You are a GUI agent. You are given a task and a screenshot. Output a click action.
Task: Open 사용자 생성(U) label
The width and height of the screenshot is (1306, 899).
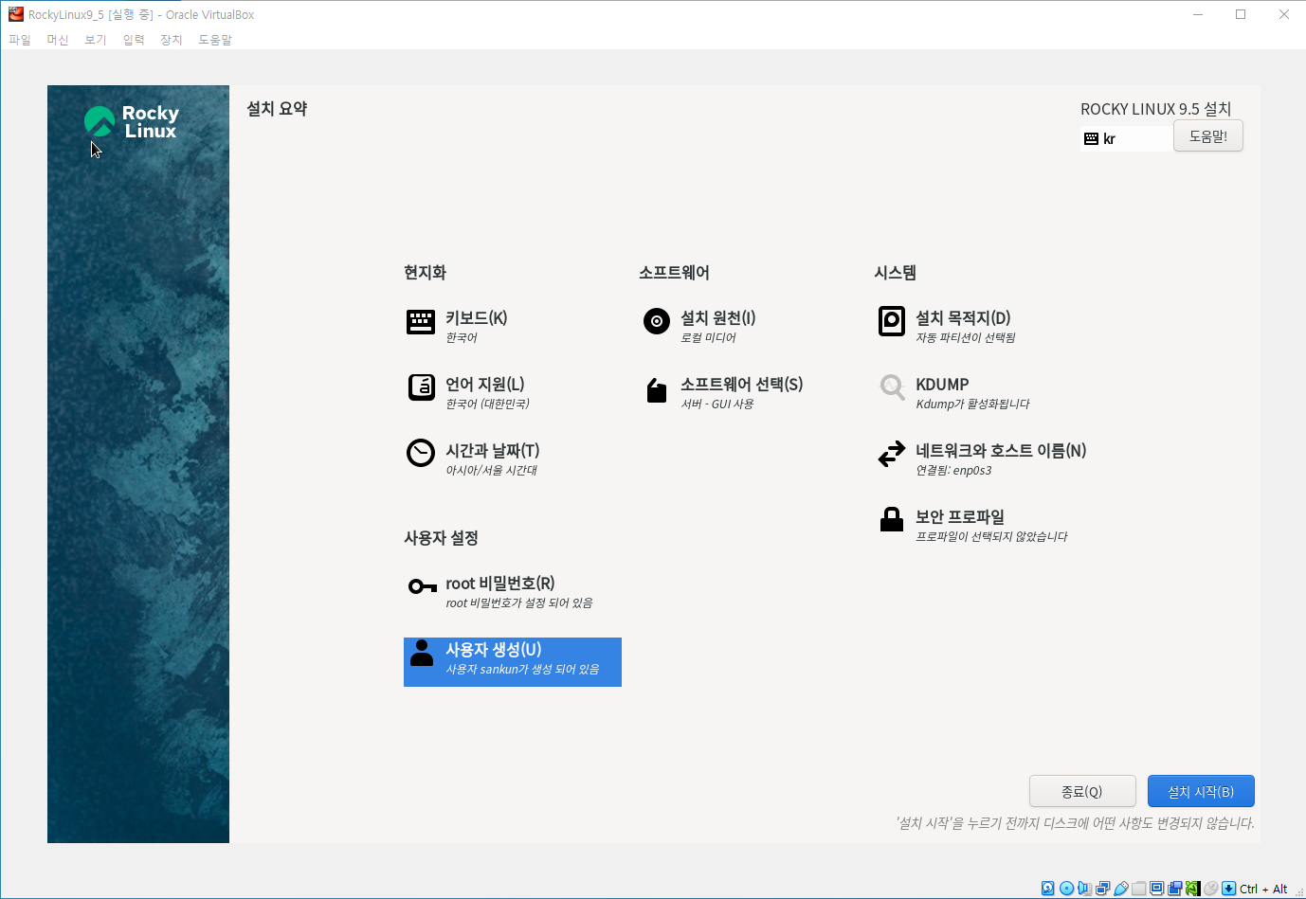pos(494,649)
